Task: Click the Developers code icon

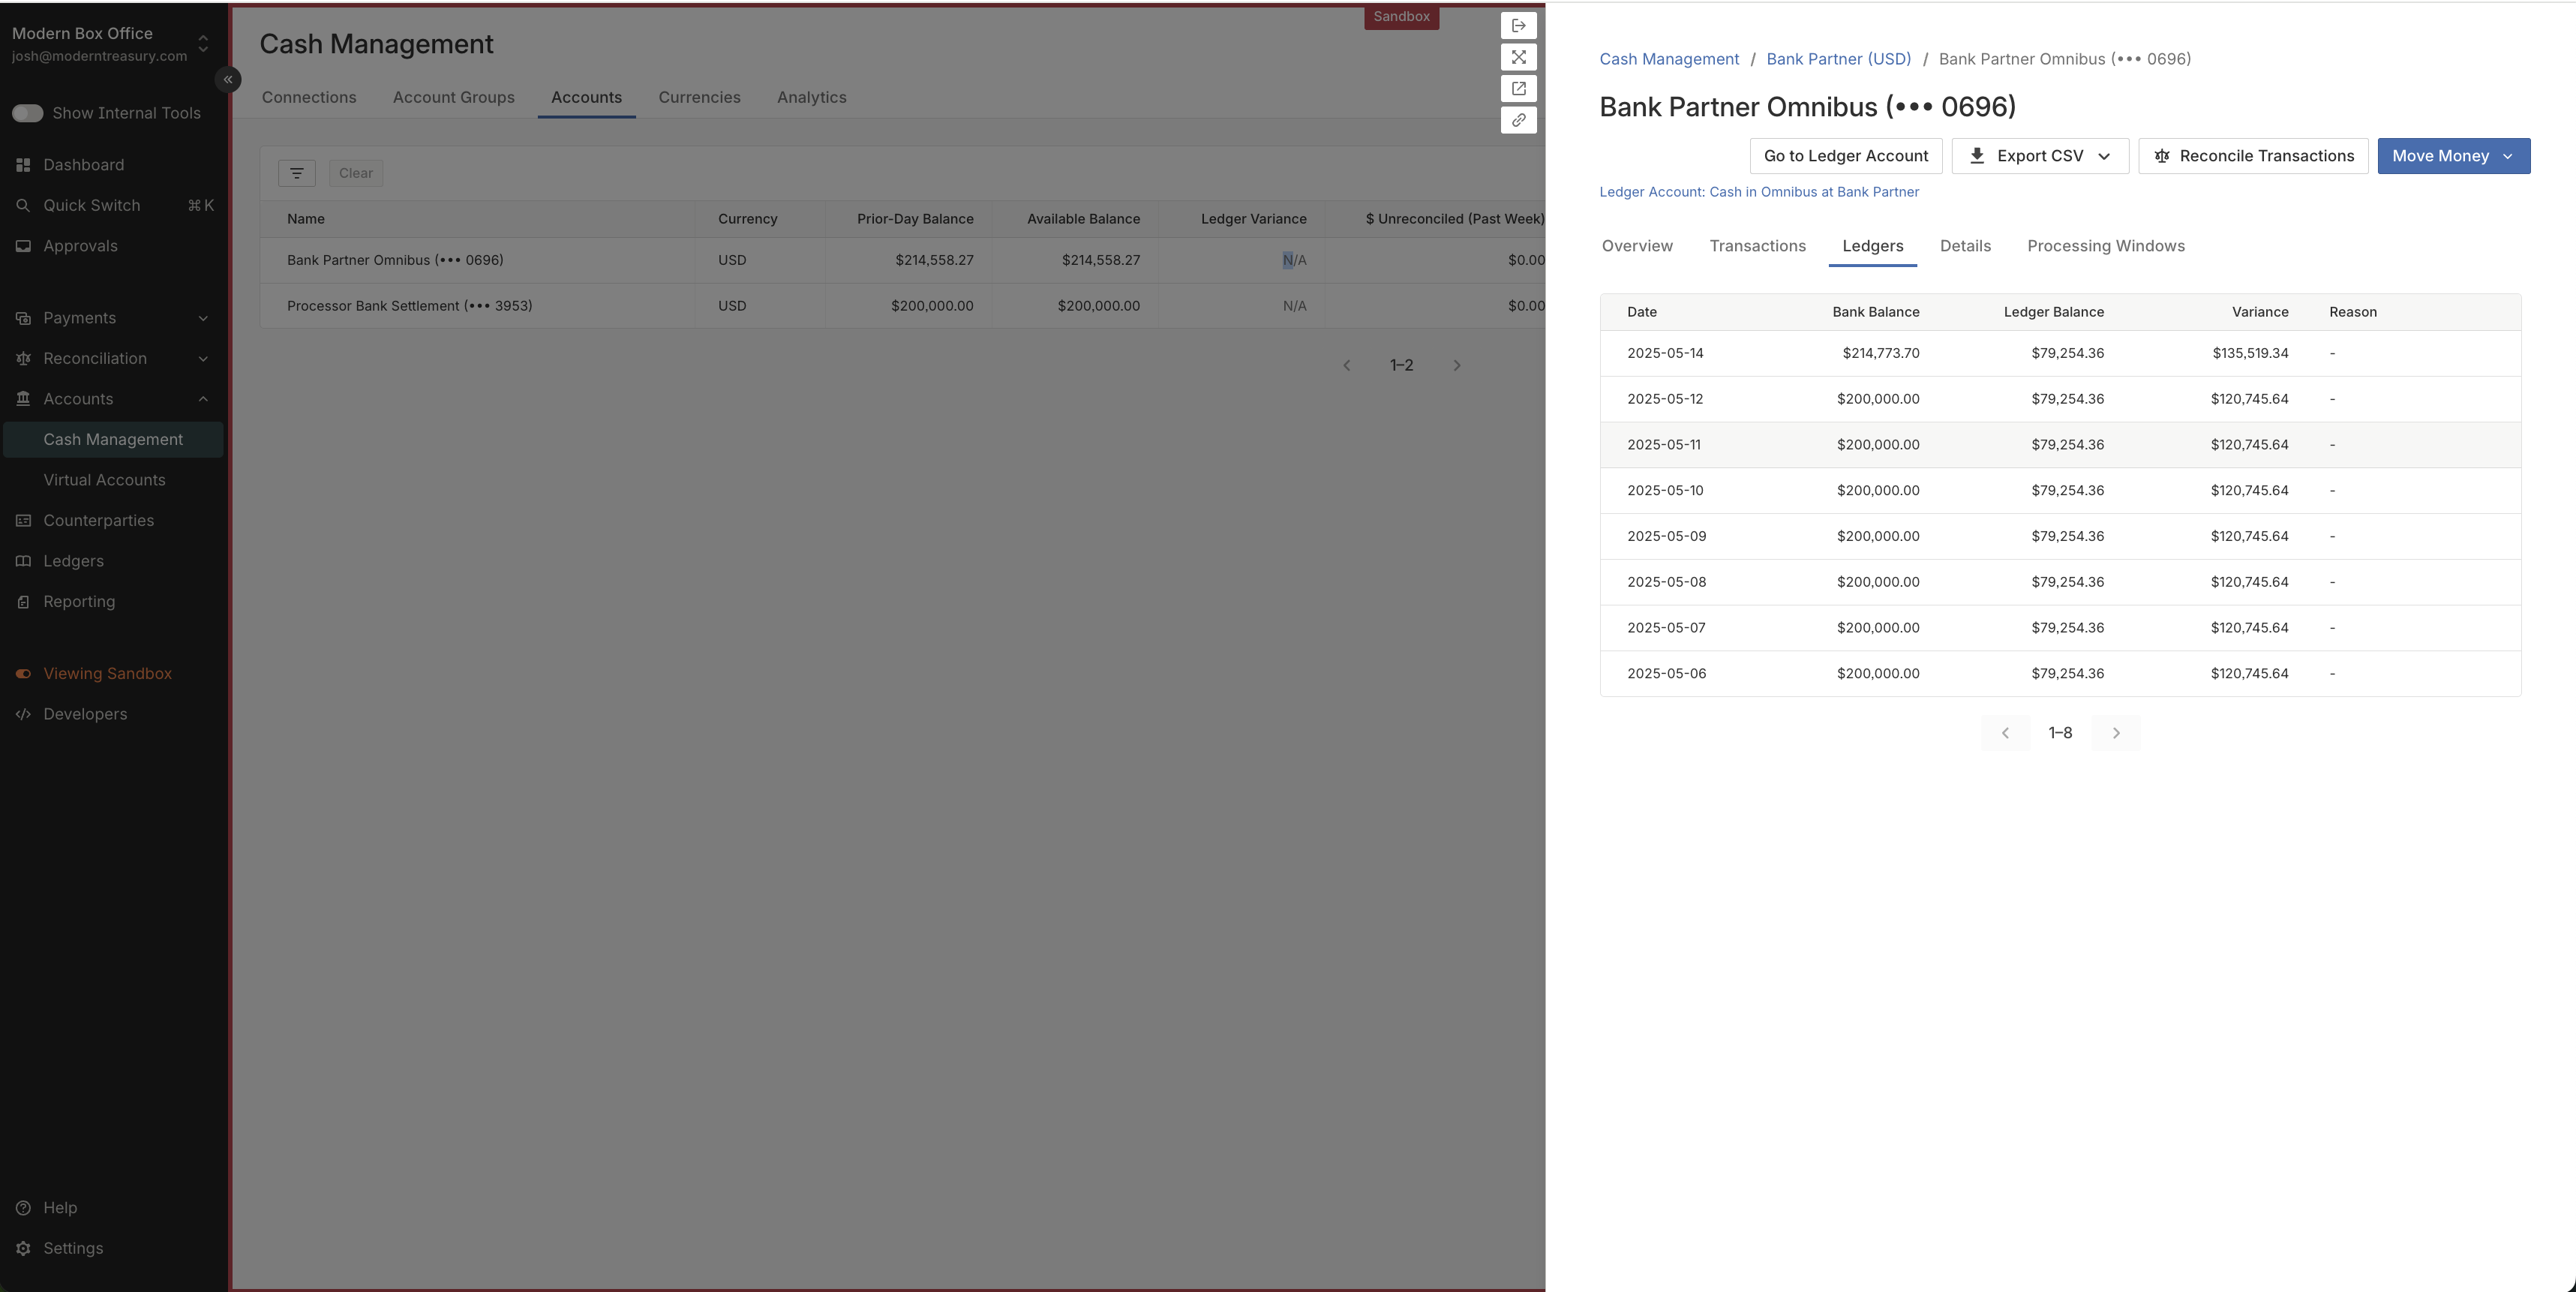Action: click(23, 714)
